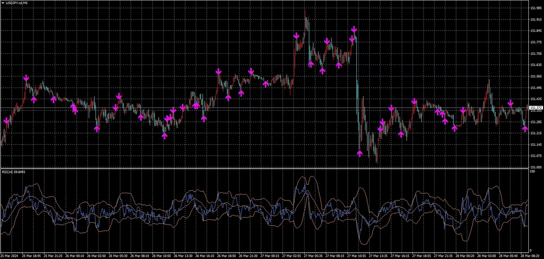Click the 27 Mar 16:15 time label
The height and width of the screenshot is (259, 544).
click(400, 256)
